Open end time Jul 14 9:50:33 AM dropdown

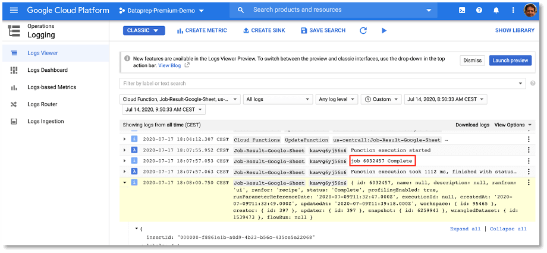[164, 110]
